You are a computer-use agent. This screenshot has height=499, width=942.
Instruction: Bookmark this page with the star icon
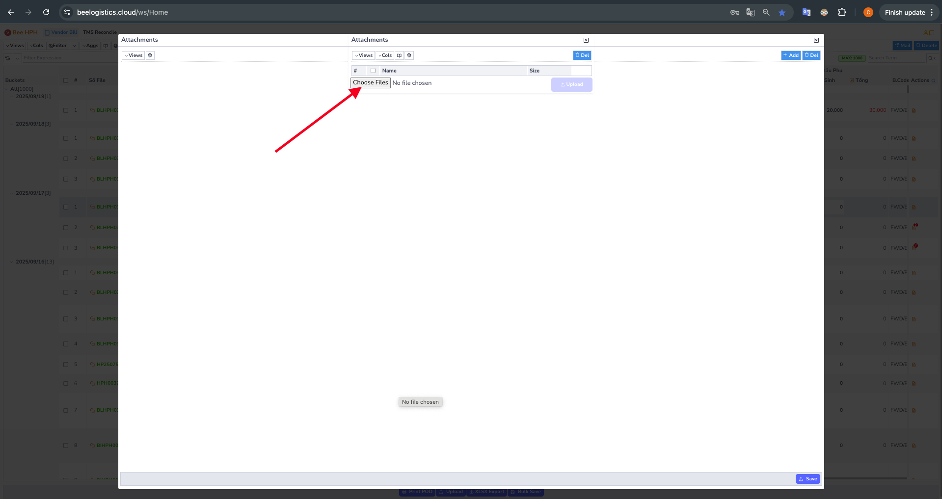781,12
